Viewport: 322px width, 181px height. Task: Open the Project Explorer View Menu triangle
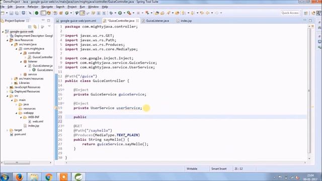click(49, 27)
